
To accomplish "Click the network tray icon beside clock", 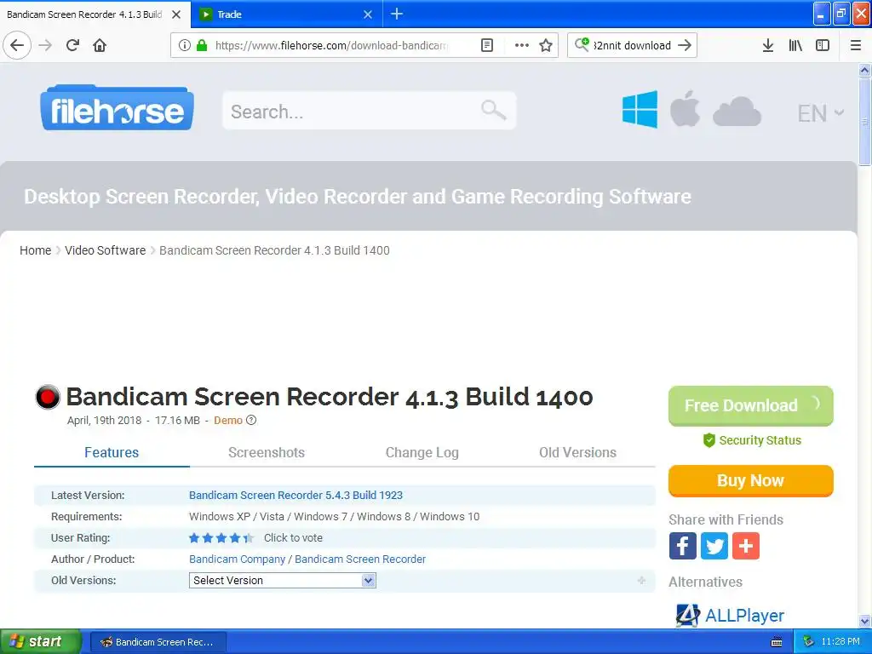I will pyautogui.click(x=809, y=641).
